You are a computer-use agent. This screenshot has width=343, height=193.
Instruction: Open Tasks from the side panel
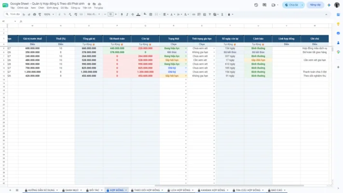[338, 33]
